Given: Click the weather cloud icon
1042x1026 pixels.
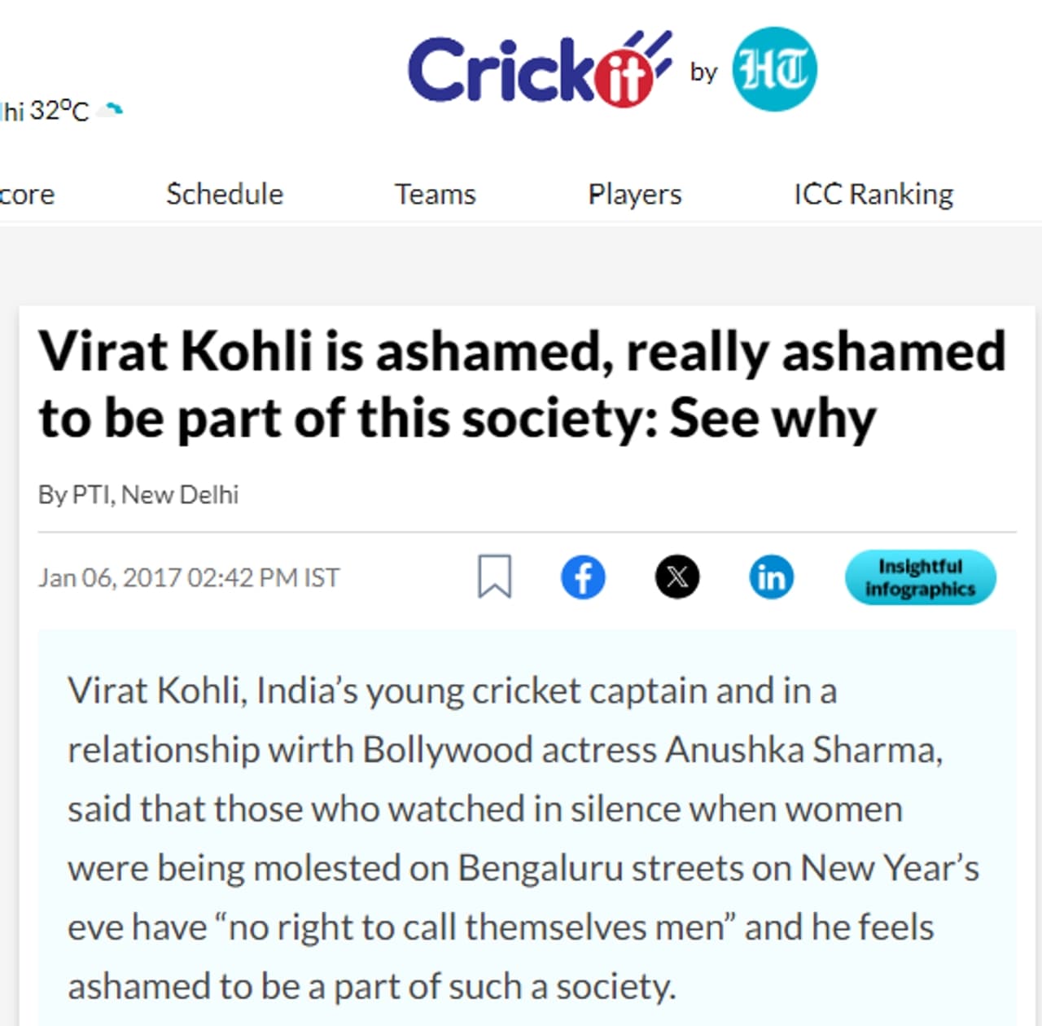Looking at the screenshot, I should (x=110, y=110).
